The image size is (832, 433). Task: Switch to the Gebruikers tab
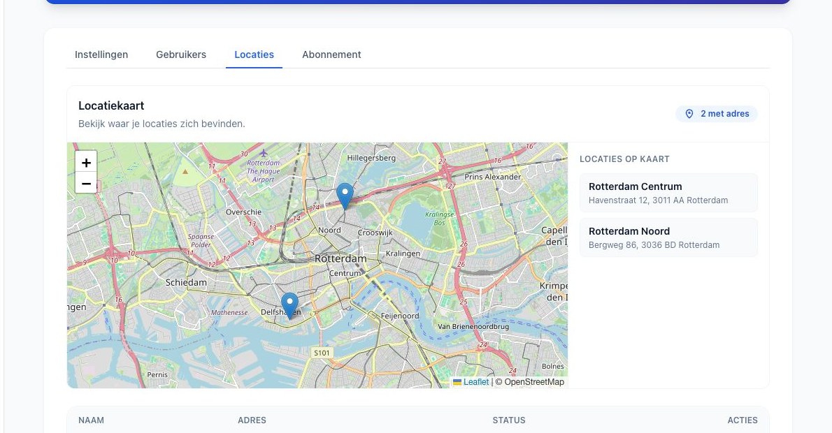(181, 54)
